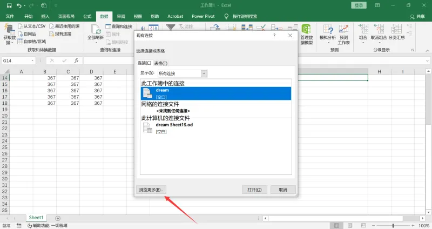432x229 pixels.
Task: Click the zoom slider handle
Action: (393, 226)
